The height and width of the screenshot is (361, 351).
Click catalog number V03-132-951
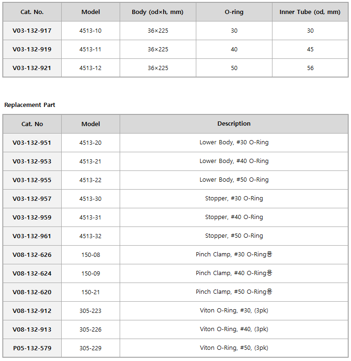[x=32, y=143]
